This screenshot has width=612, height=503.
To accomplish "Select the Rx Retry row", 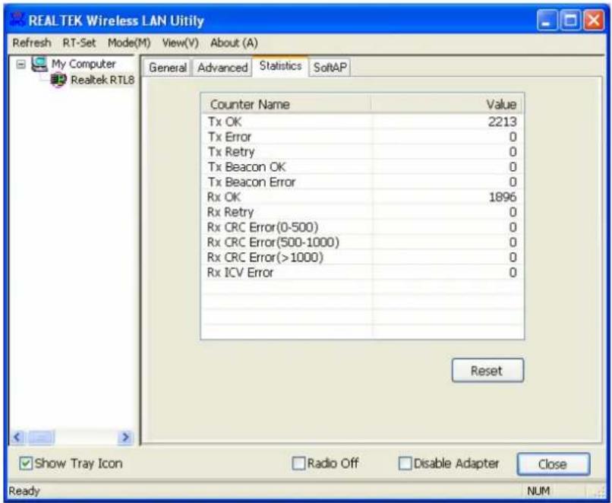I will [362, 212].
